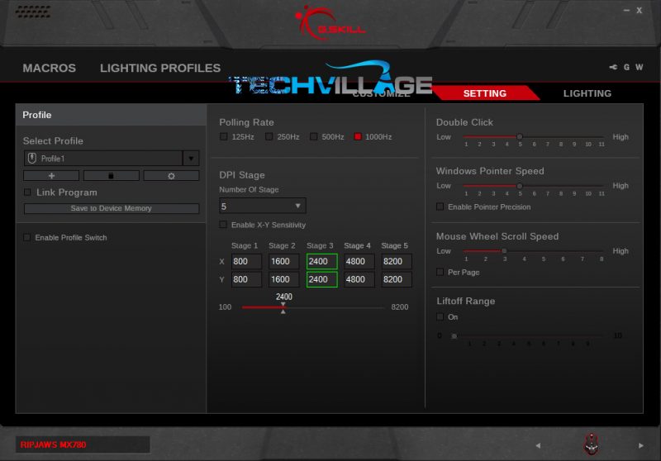
Task: Select 1000Hz polling rate
Action: pos(358,136)
